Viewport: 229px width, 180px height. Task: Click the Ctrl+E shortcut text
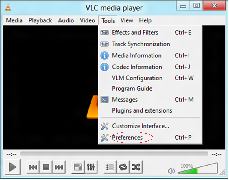(x=183, y=32)
